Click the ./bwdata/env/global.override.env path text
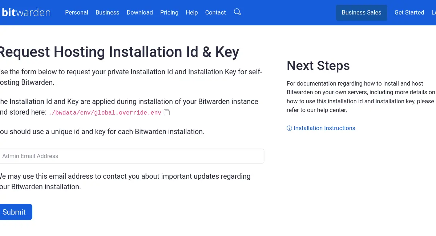Screen dimensions: 436x236 (105, 113)
